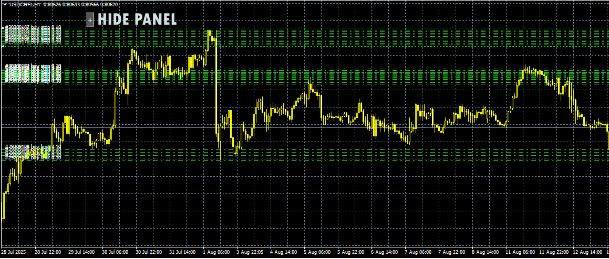Open the chart menu triangle beside USDCHFz,H1
This screenshot has height=259, width=609.
point(5,4)
